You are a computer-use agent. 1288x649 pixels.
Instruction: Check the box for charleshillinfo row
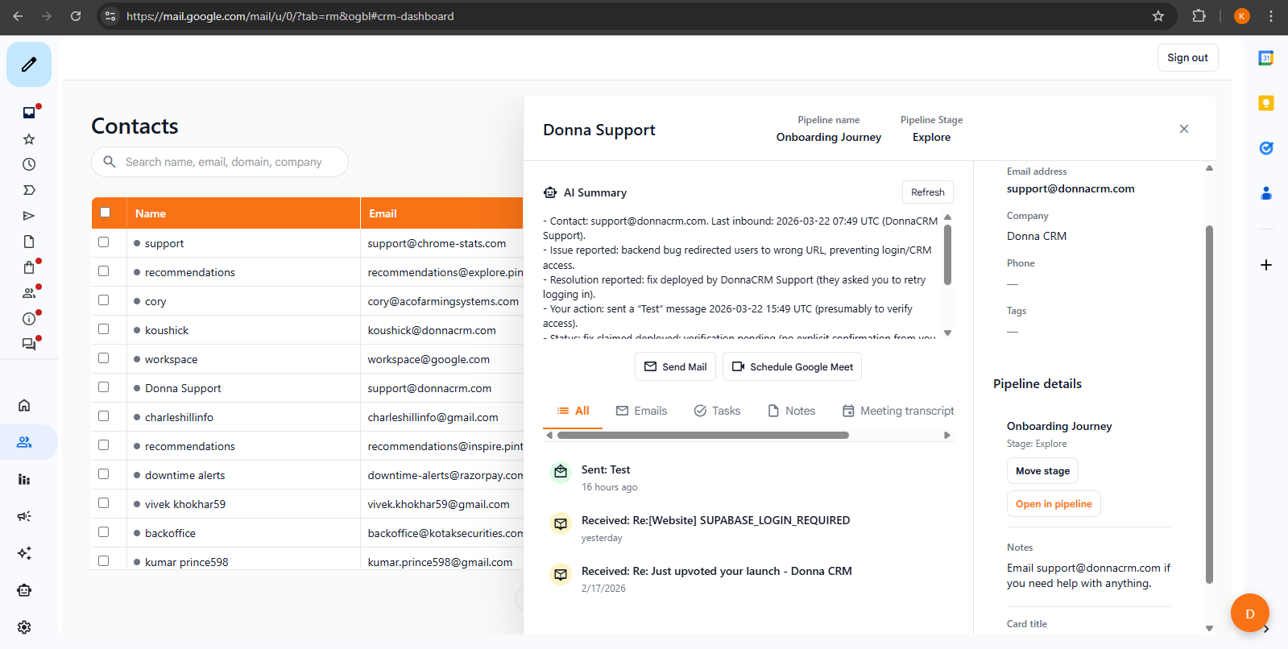[103, 416]
